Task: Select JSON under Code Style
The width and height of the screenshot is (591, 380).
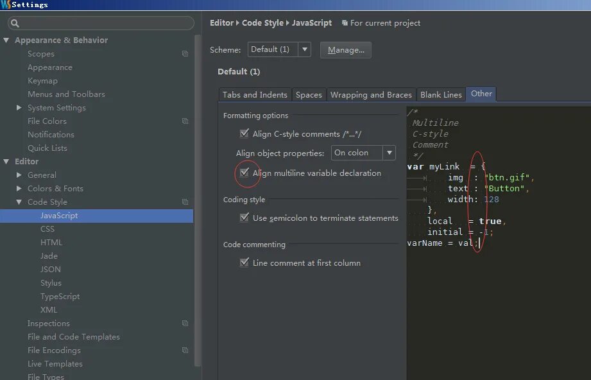Action: 51,269
